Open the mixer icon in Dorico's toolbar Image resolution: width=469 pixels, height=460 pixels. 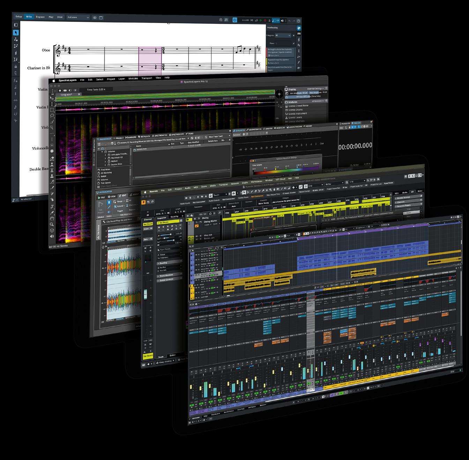226,20
